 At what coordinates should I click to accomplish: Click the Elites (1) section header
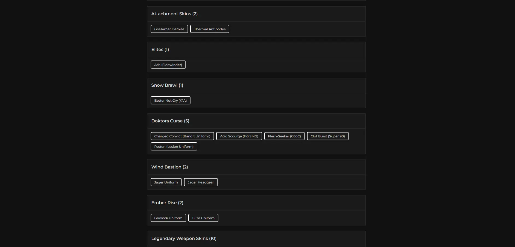click(x=256, y=50)
